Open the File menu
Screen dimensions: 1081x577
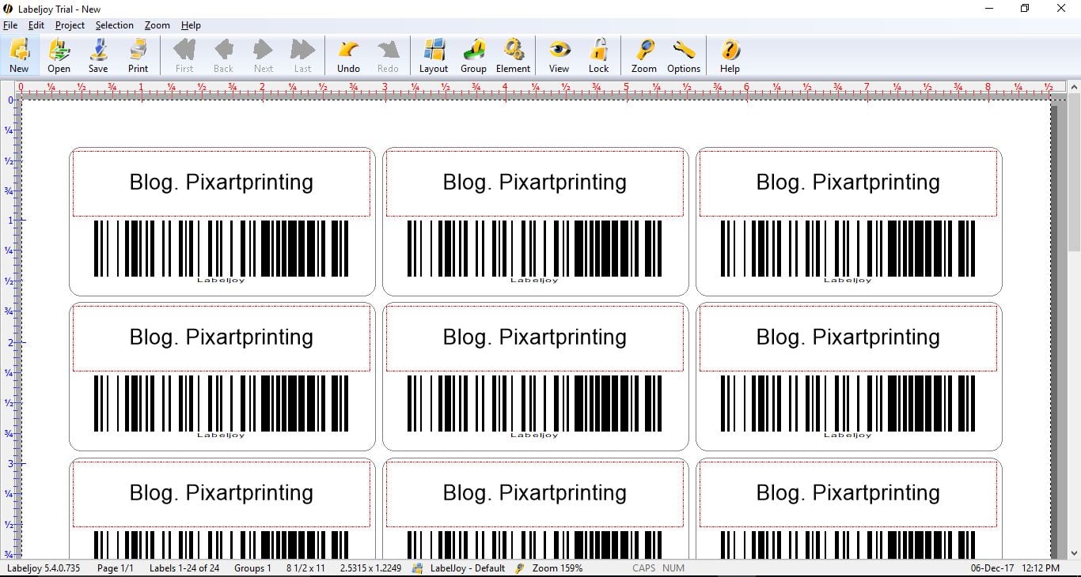pyautogui.click(x=10, y=25)
